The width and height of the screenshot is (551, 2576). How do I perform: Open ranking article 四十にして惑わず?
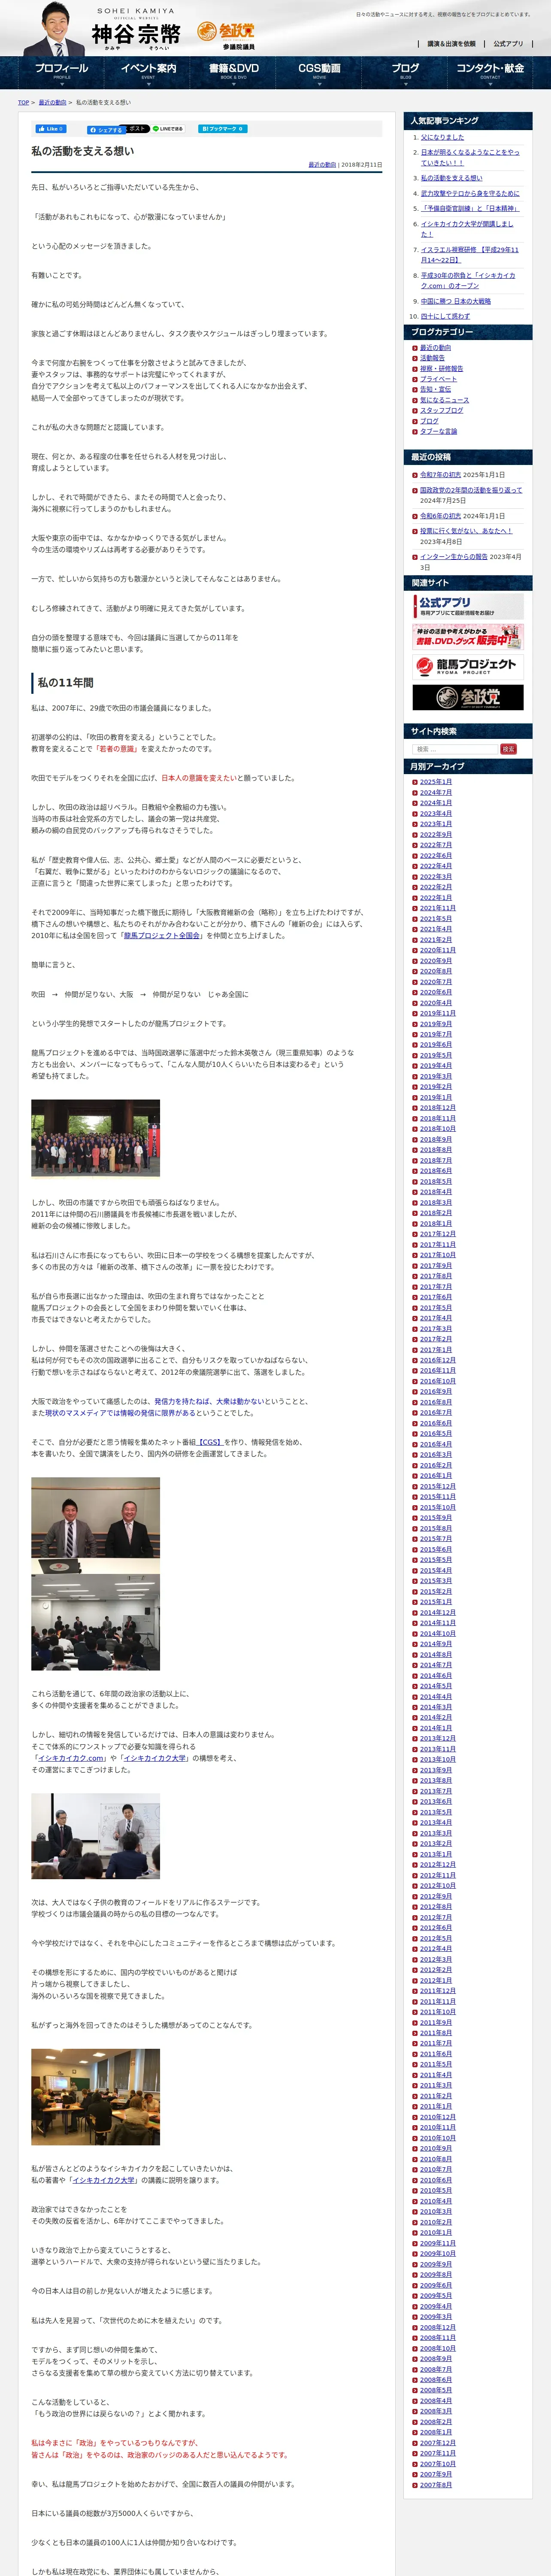click(445, 316)
